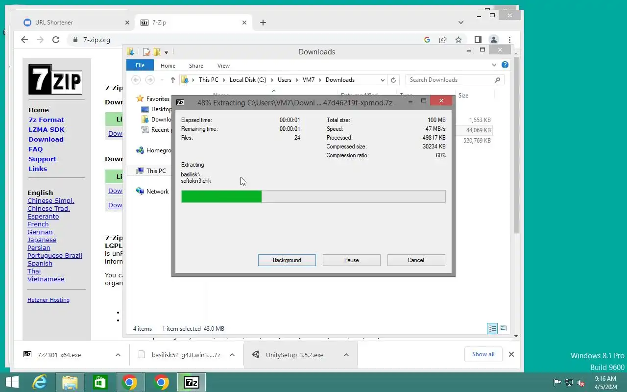Go back in Chrome browser
The height and width of the screenshot is (392, 627).
[24, 40]
